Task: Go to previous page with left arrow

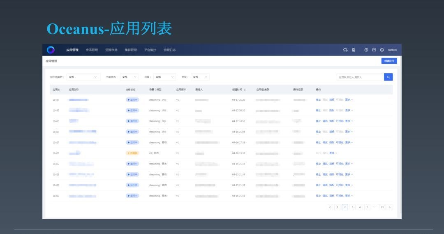Action: point(330,207)
